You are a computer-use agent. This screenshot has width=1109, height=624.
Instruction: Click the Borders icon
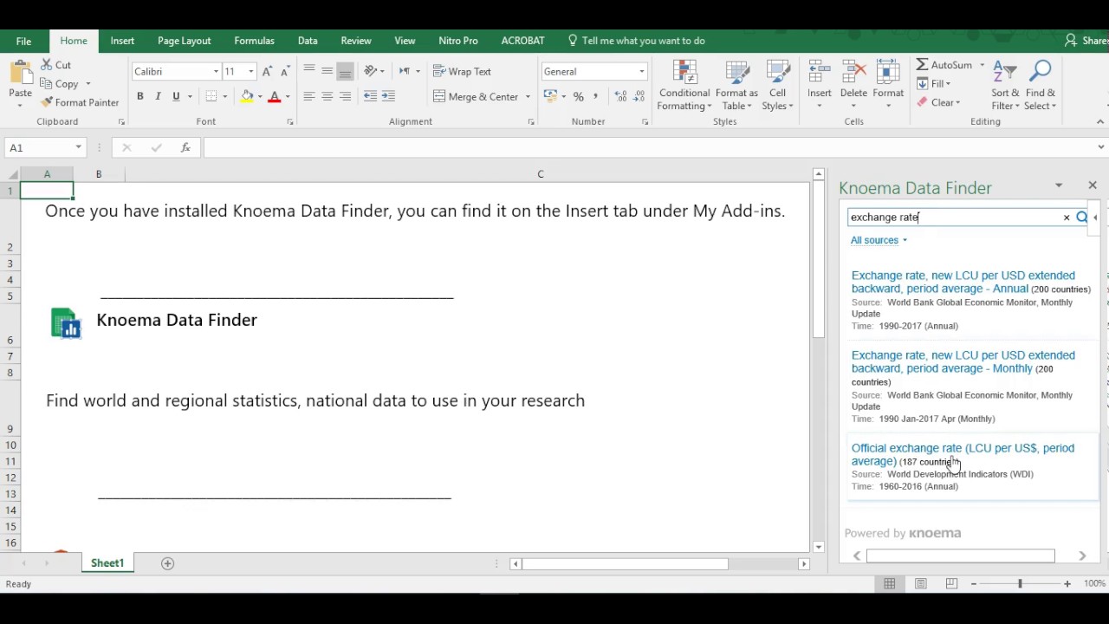(211, 96)
